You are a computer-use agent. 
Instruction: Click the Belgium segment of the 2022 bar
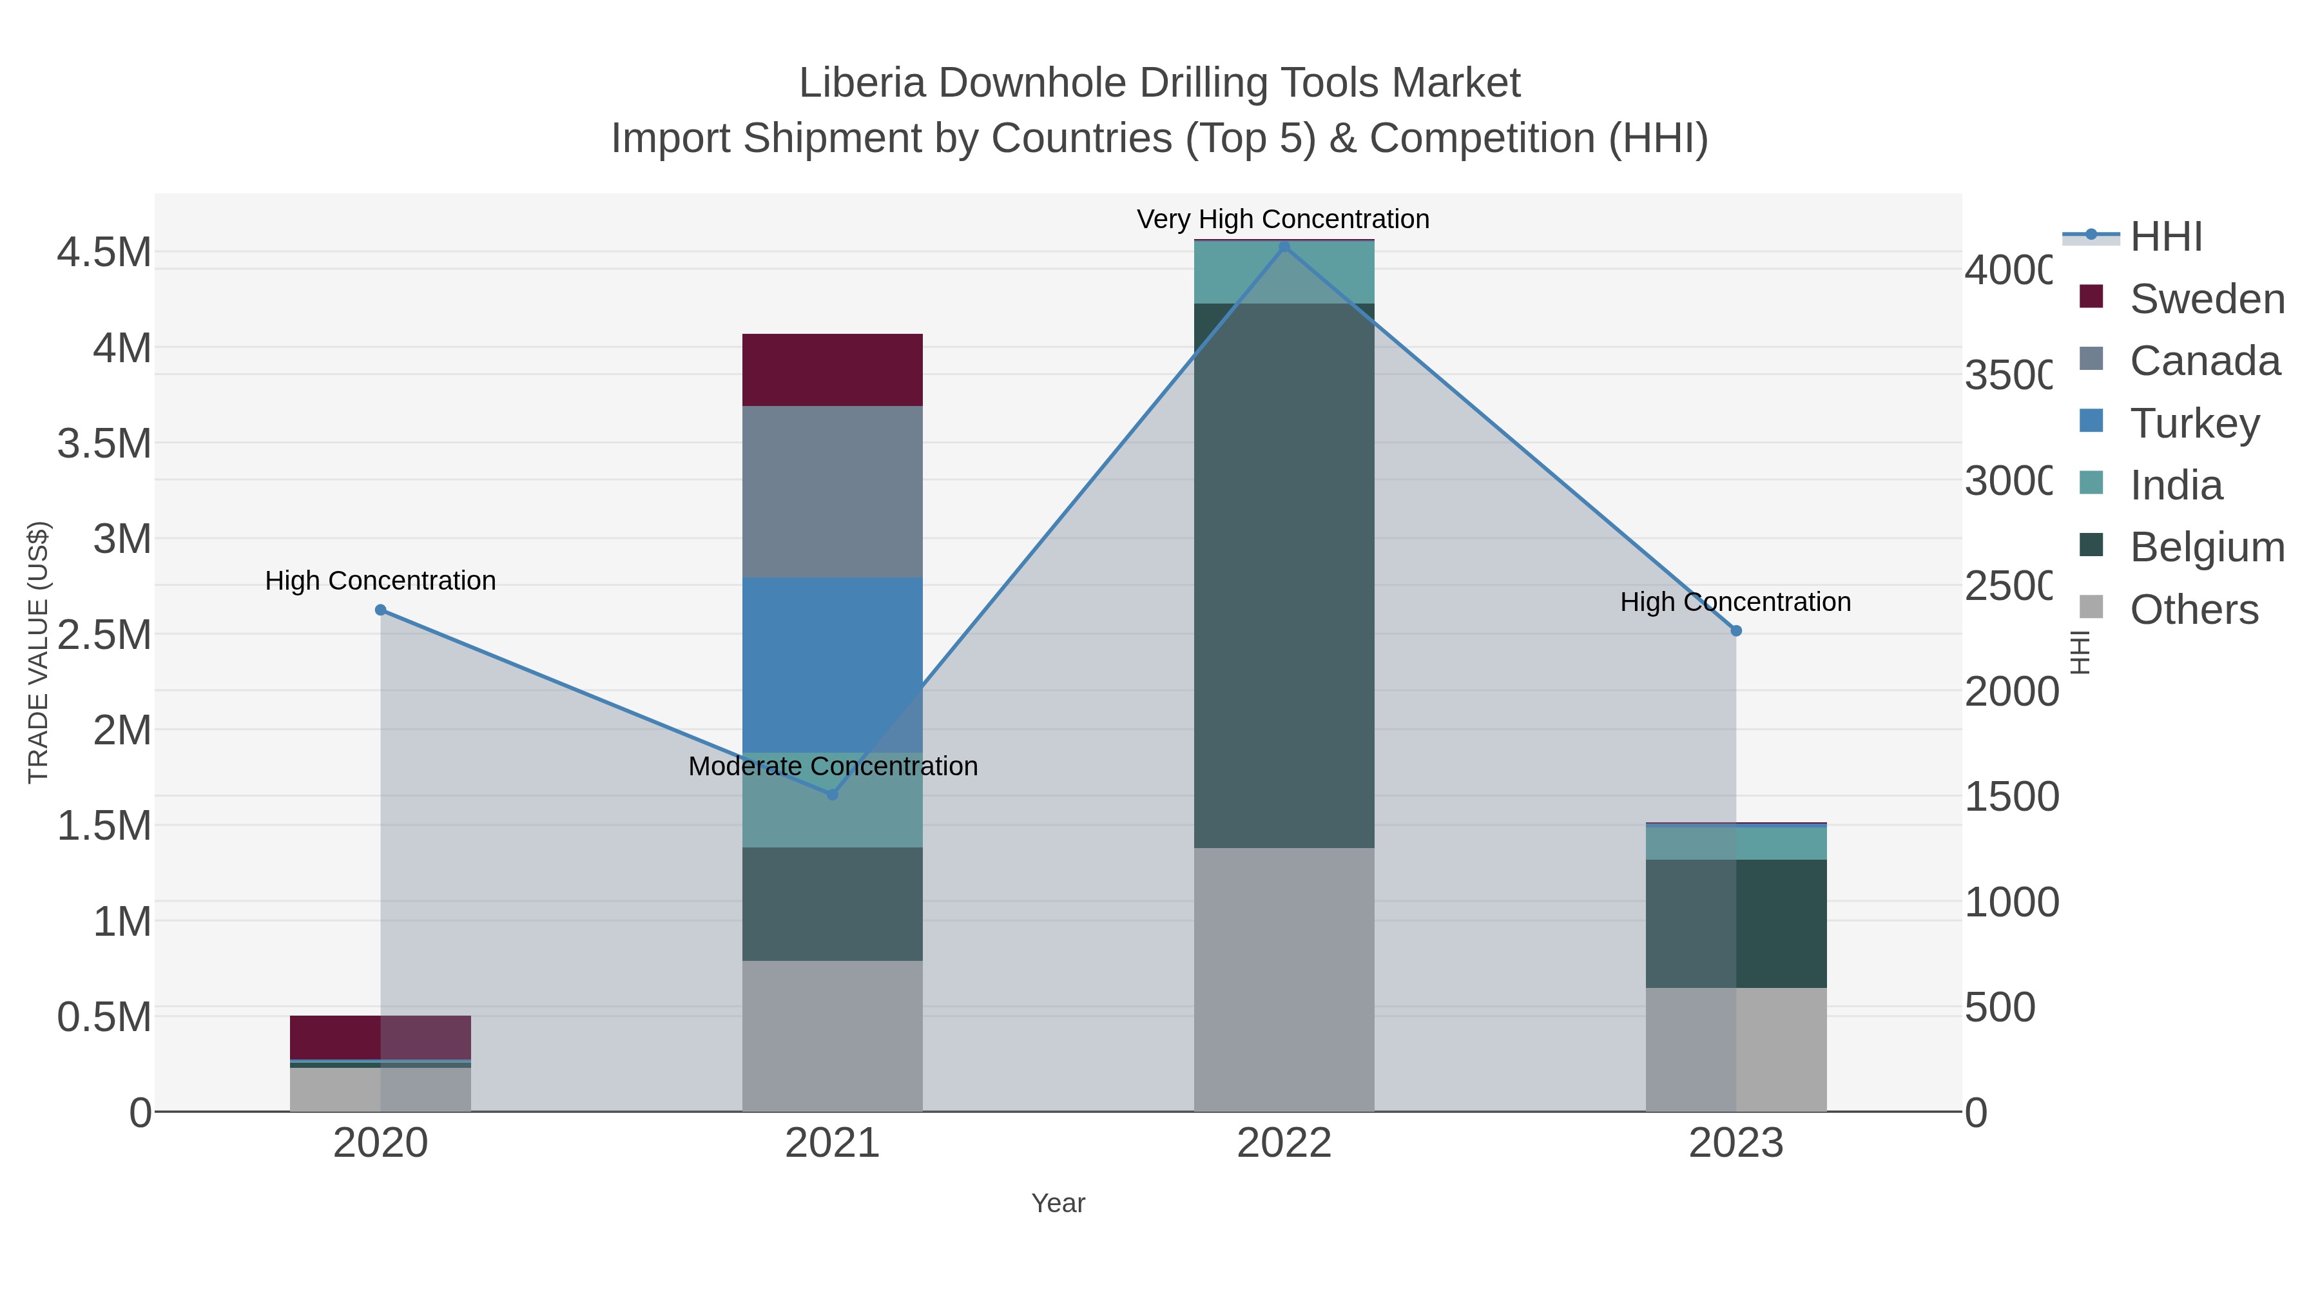(x=1284, y=575)
